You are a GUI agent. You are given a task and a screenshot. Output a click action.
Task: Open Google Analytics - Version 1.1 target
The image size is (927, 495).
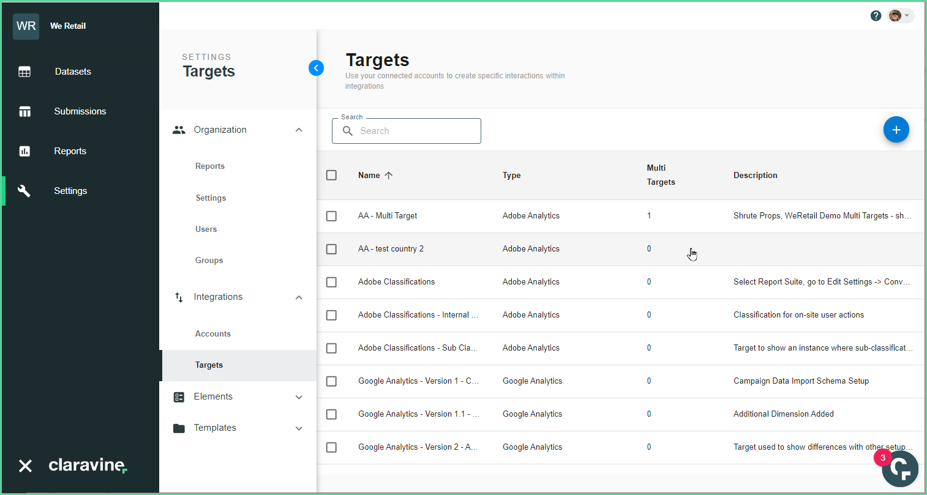419,414
